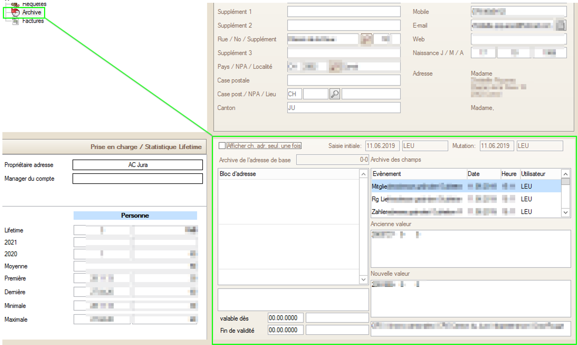Select the Rg Lie… event row
This screenshot has height=345, width=578.
coord(466,199)
